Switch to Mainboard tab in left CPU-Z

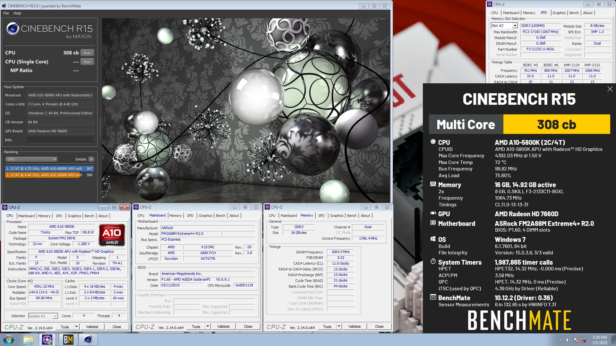coord(26,216)
